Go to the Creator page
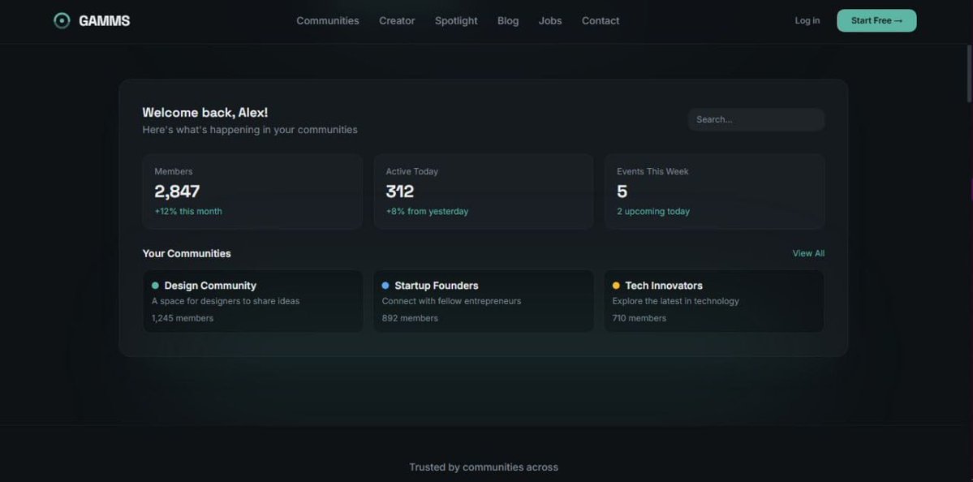973x482 pixels. point(397,20)
